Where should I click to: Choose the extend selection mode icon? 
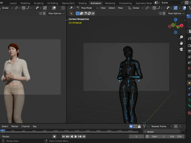click(x=82, y=14)
